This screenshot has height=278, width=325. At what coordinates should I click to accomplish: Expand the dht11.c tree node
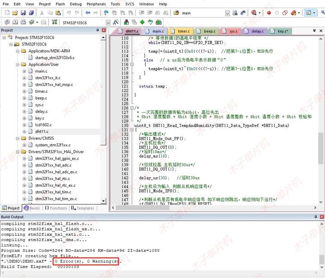click(24, 132)
